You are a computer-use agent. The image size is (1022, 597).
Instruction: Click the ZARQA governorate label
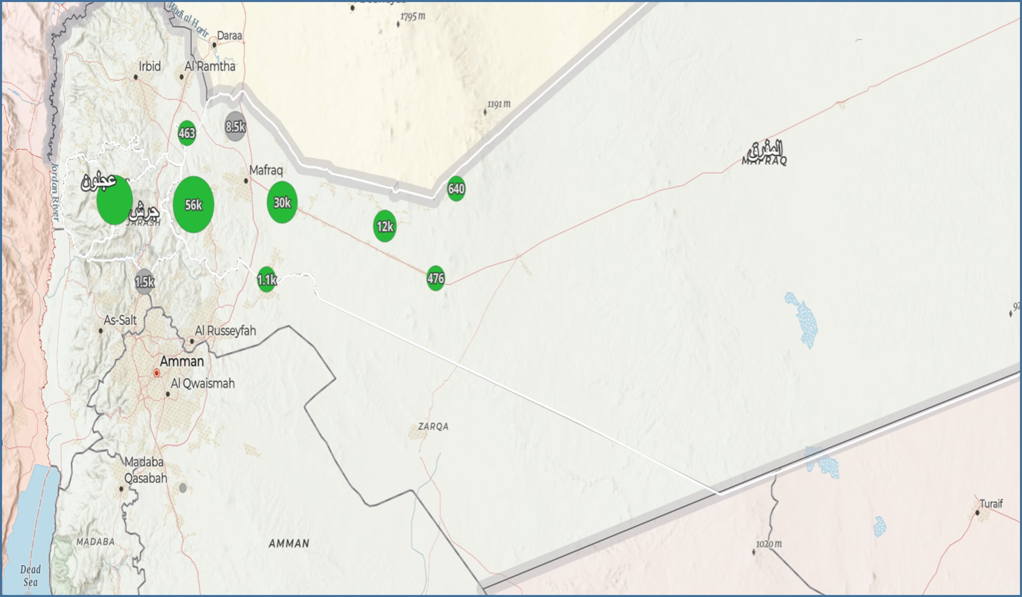[433, 427]
